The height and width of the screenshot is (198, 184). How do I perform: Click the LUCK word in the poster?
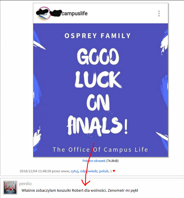tap(98, 80)
